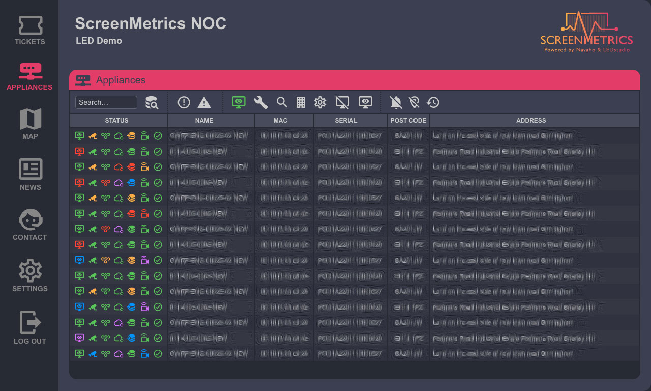Click the gear icon in Appliances toolbar
The width and height of the screenshot is (651, 391).
click(320, 102)
